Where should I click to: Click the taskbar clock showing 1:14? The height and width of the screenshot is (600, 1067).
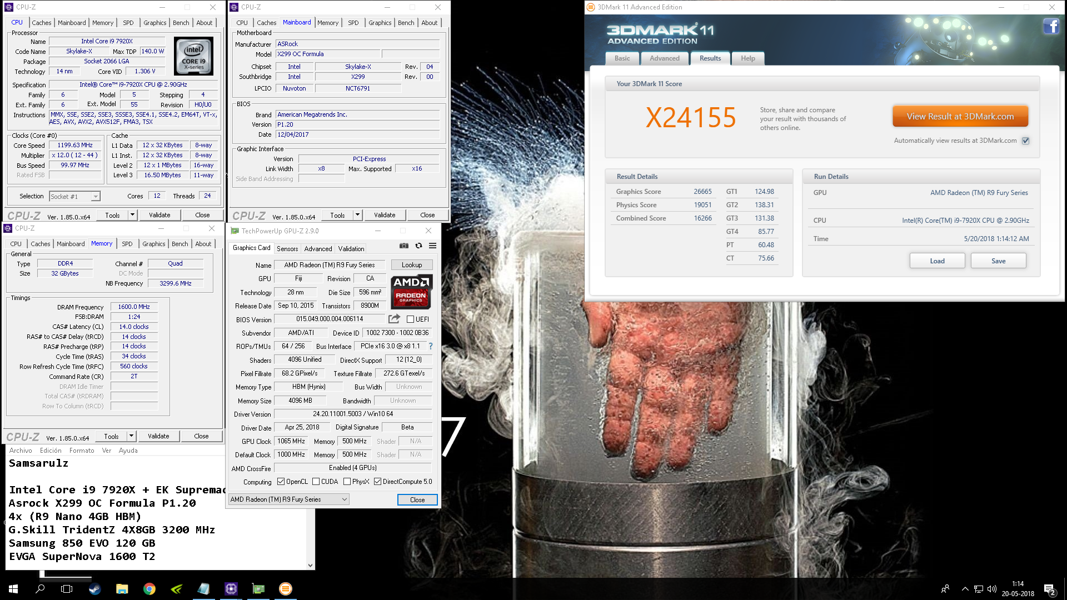coord(1018,589)
